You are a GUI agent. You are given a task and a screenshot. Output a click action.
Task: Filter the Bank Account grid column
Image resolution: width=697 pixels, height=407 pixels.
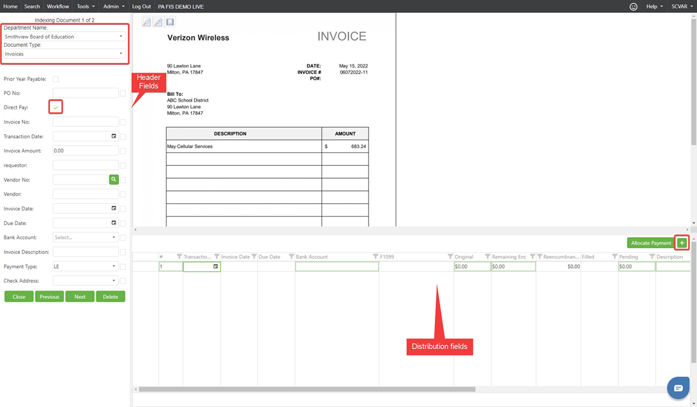click(x=376, y=257)
